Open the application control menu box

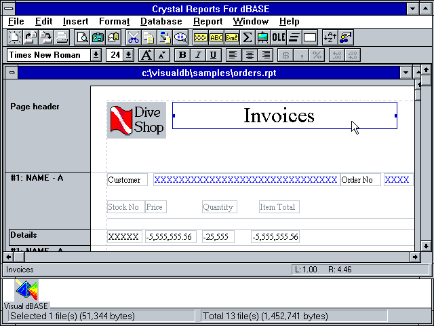point(9,9)
